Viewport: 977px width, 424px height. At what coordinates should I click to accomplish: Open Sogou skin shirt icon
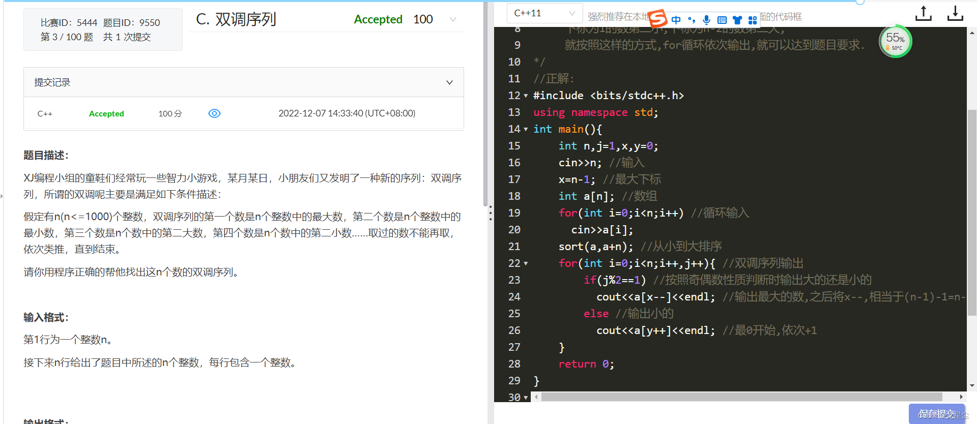point(737,20)
